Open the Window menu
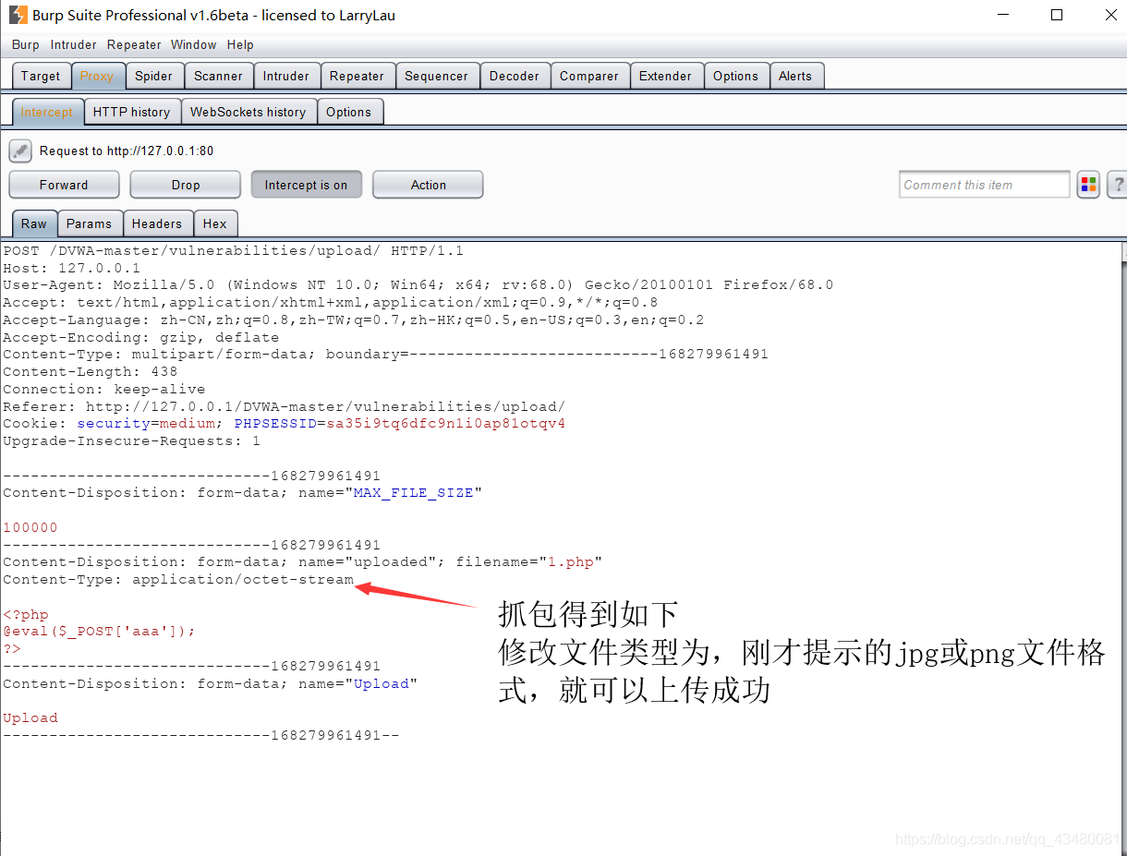The width and height of the screenshot is (1127, 856). (194, 44)
